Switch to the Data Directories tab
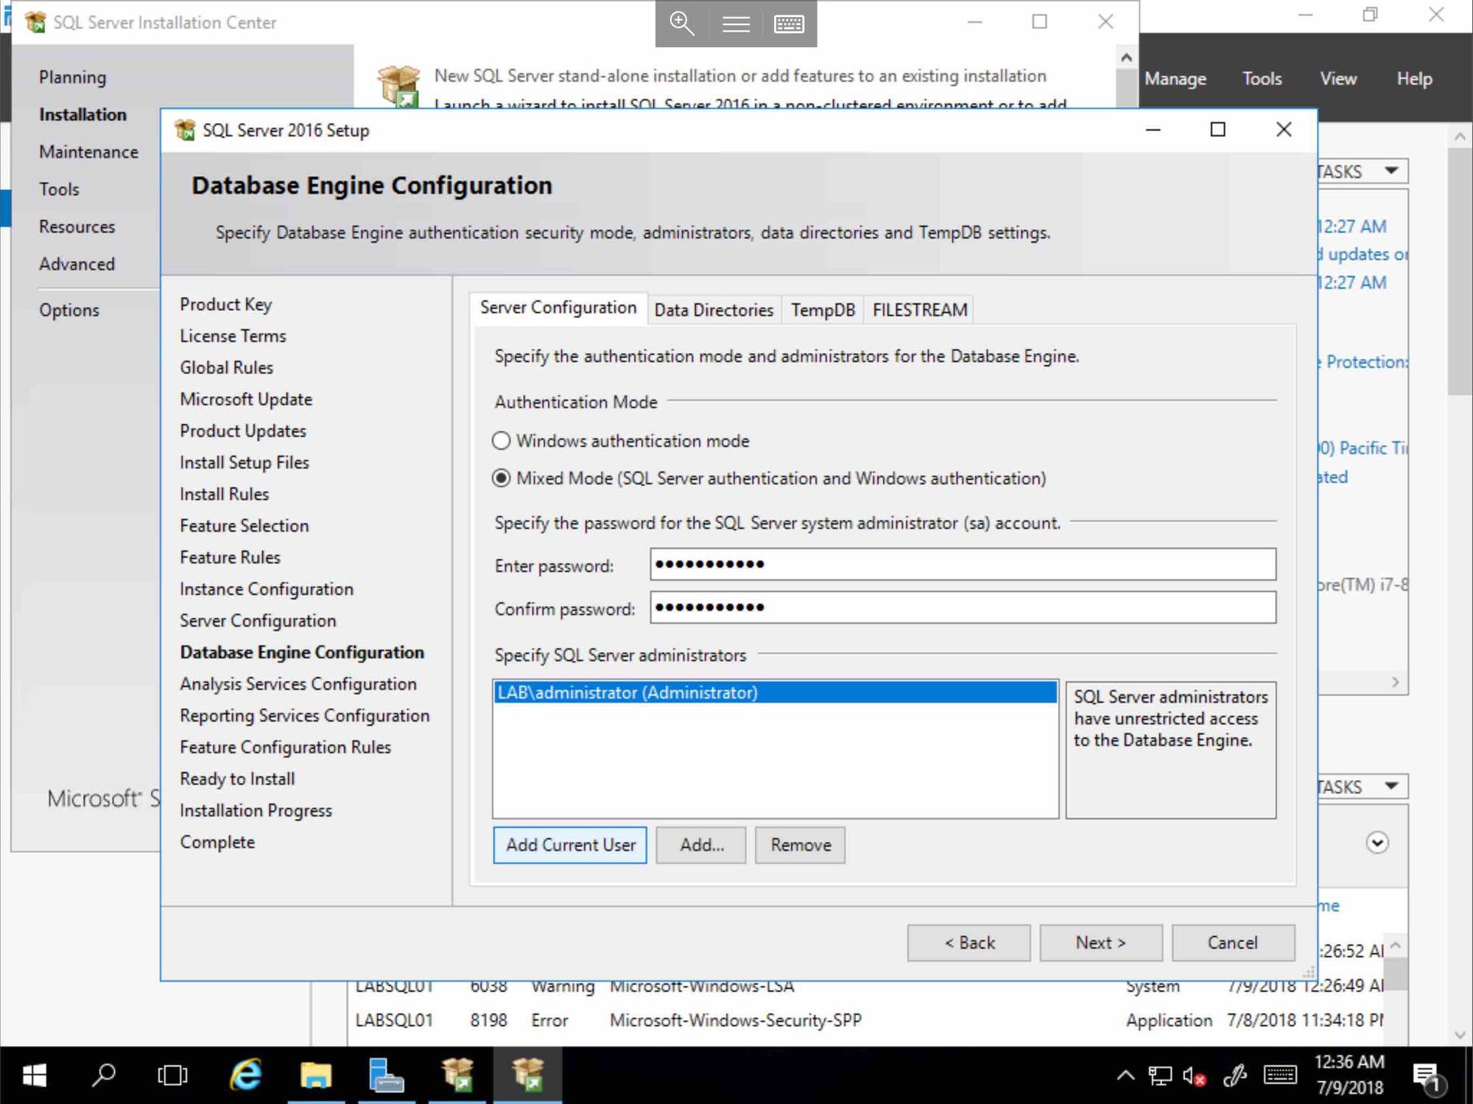Screen dimensions: 1473x1104 point(714,309)
